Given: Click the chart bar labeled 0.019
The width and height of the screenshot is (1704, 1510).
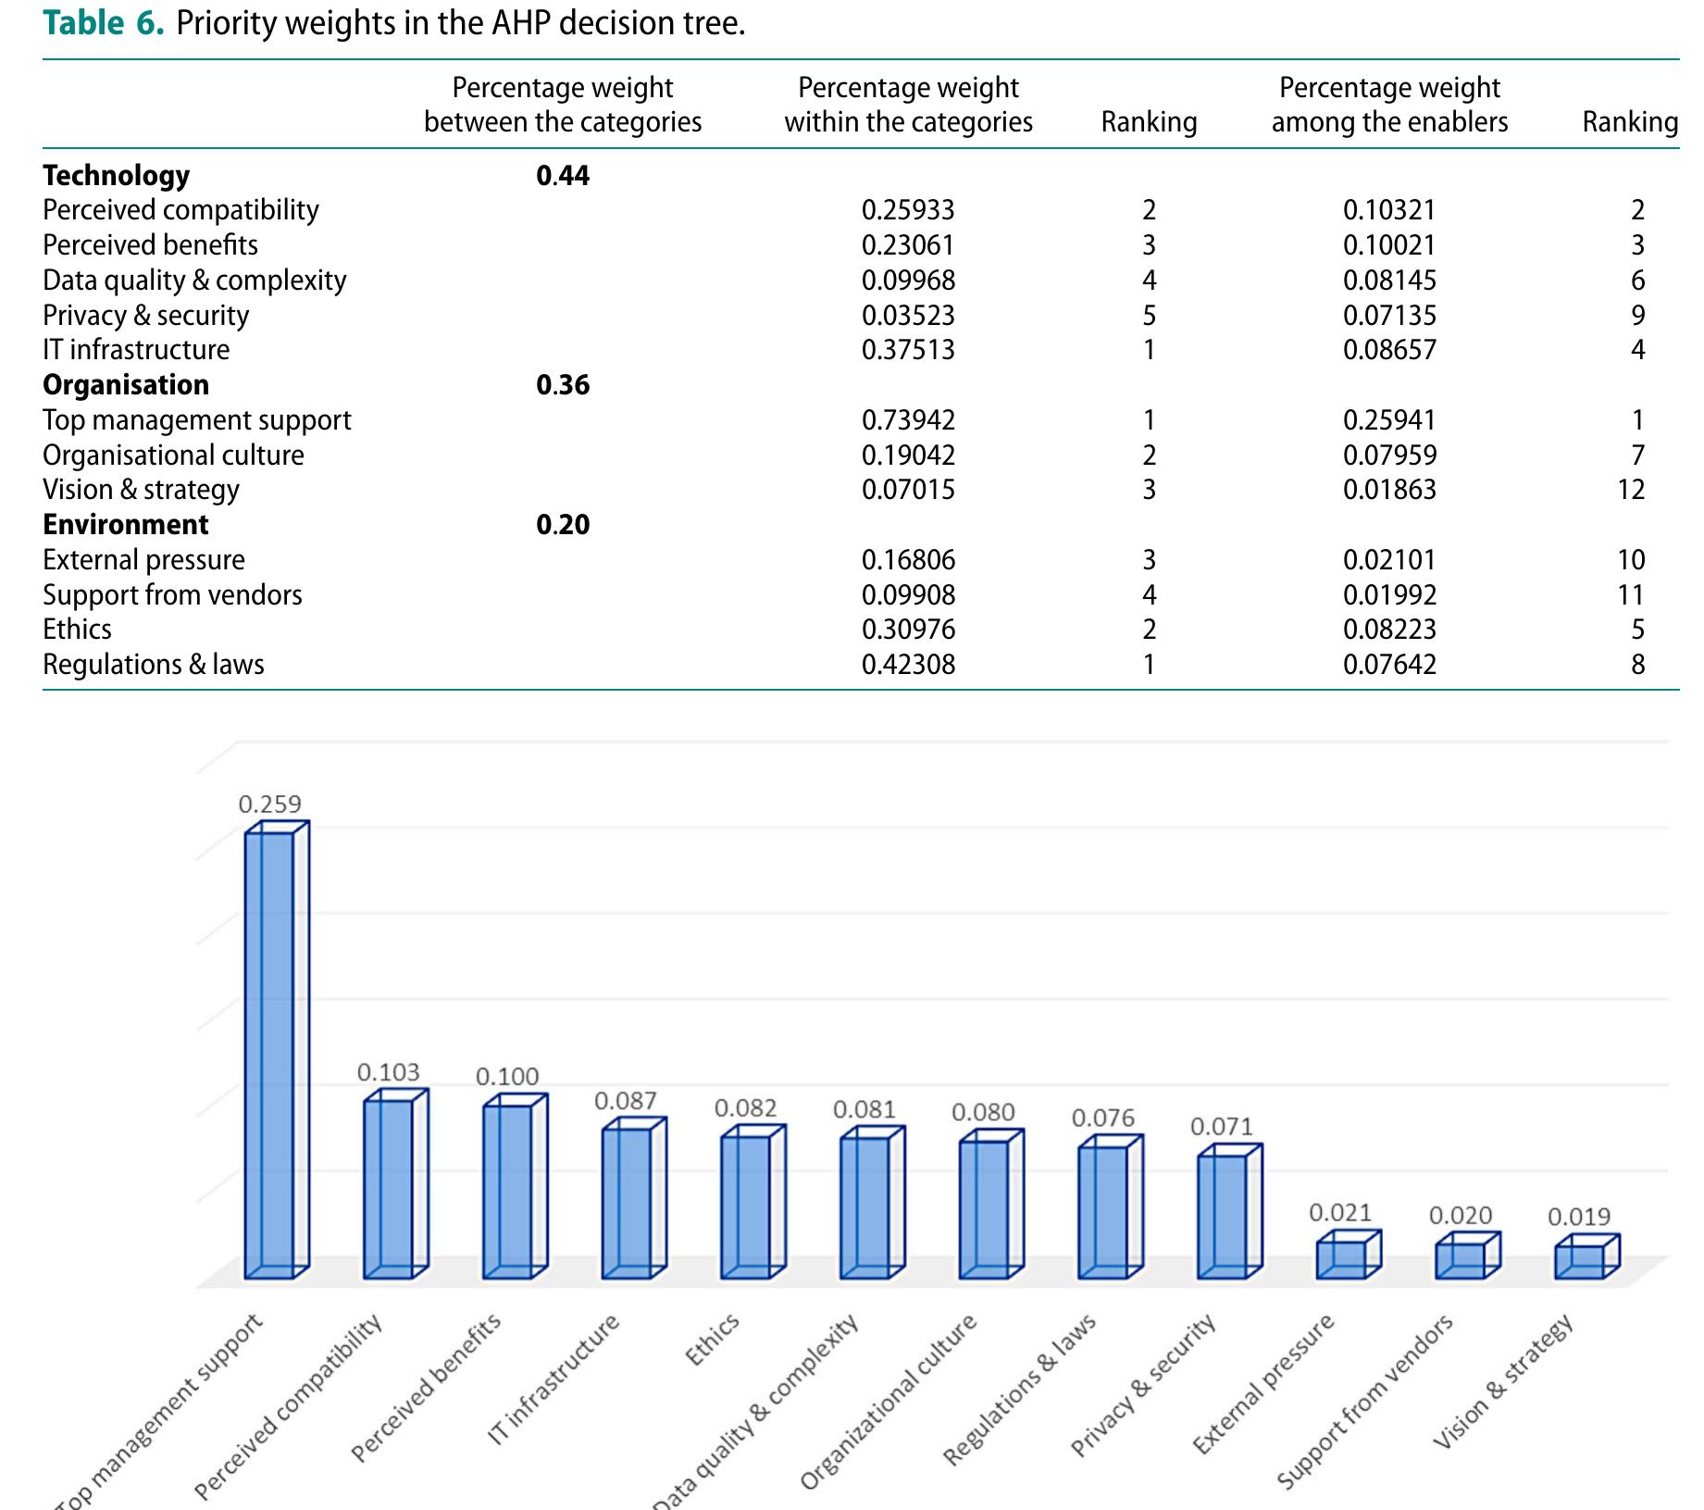Looking at the screenshot, I should [x=1587, y=1258].
